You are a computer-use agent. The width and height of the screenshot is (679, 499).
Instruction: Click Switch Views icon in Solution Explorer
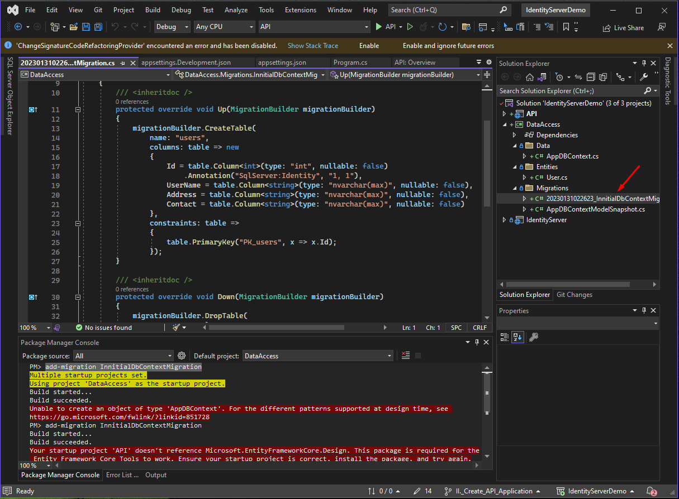click(542, 76)
